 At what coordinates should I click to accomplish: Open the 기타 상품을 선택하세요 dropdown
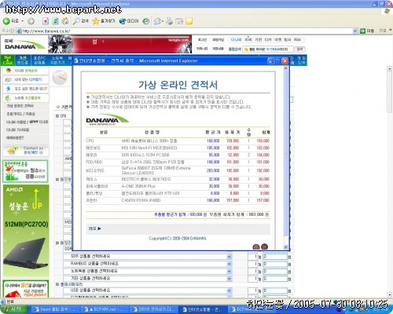click(x=148, y=279)
